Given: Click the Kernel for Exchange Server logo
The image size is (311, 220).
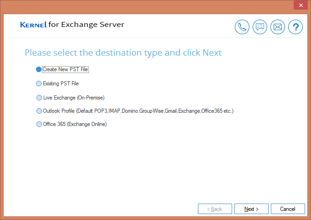Looking at the screenshot, I should tap(72, 25).
